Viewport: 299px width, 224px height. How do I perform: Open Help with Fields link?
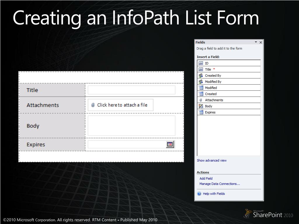(214, 194)
